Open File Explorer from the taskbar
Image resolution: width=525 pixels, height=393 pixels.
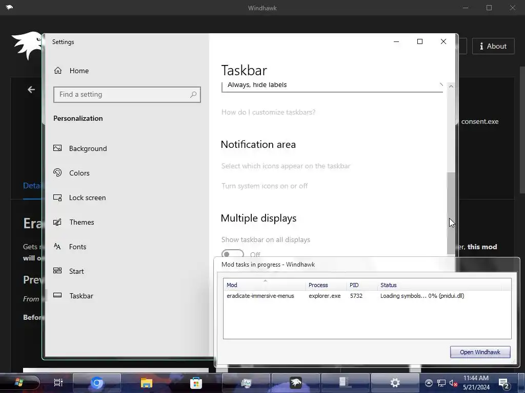point(146,383)
